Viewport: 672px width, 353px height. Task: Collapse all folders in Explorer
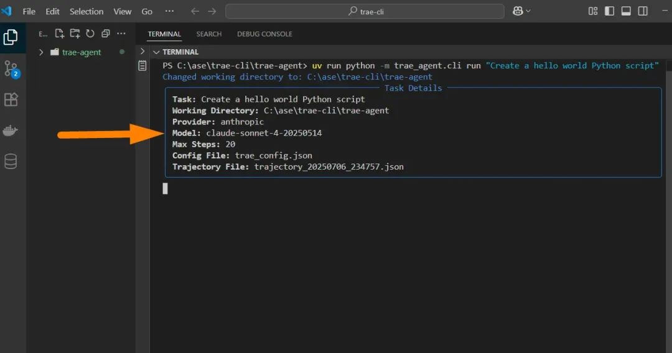click(x=106, y=34)
